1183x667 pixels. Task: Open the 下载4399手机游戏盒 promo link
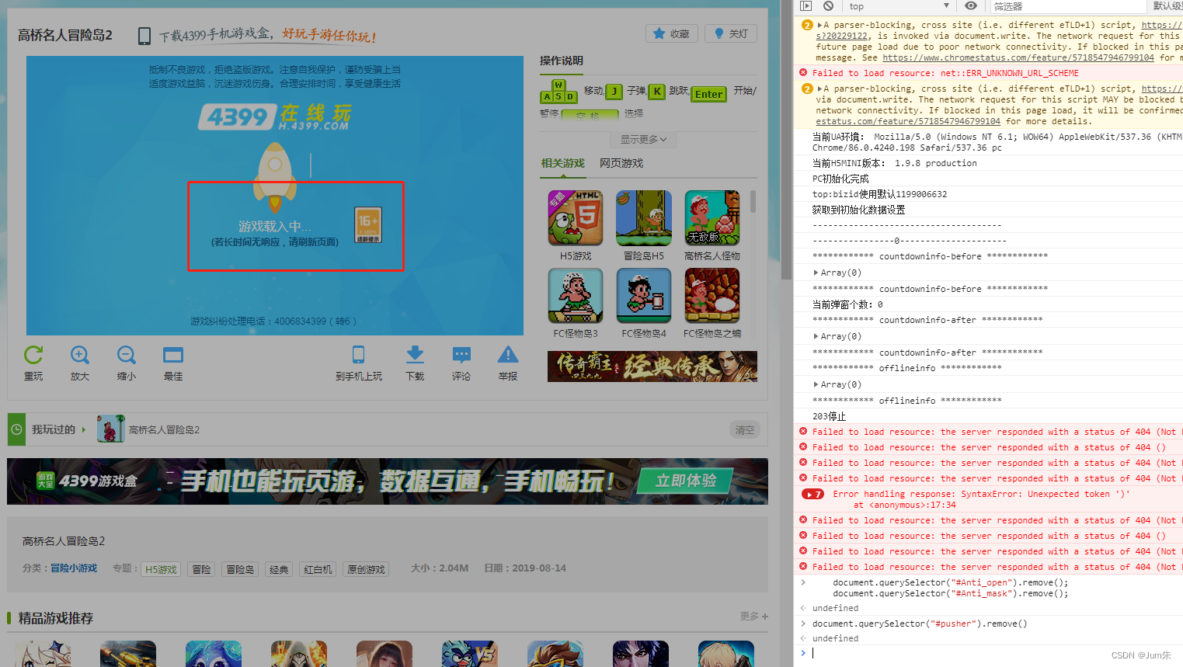[x=267, y=35]
